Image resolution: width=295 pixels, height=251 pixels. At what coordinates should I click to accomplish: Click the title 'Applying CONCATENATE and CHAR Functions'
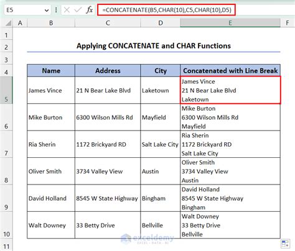[x=154, y=46]
